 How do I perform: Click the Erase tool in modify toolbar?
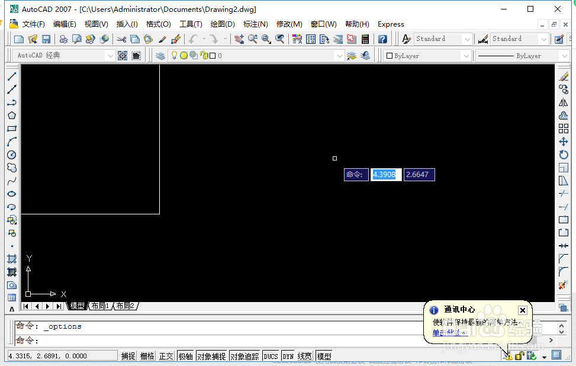point(564,76)
